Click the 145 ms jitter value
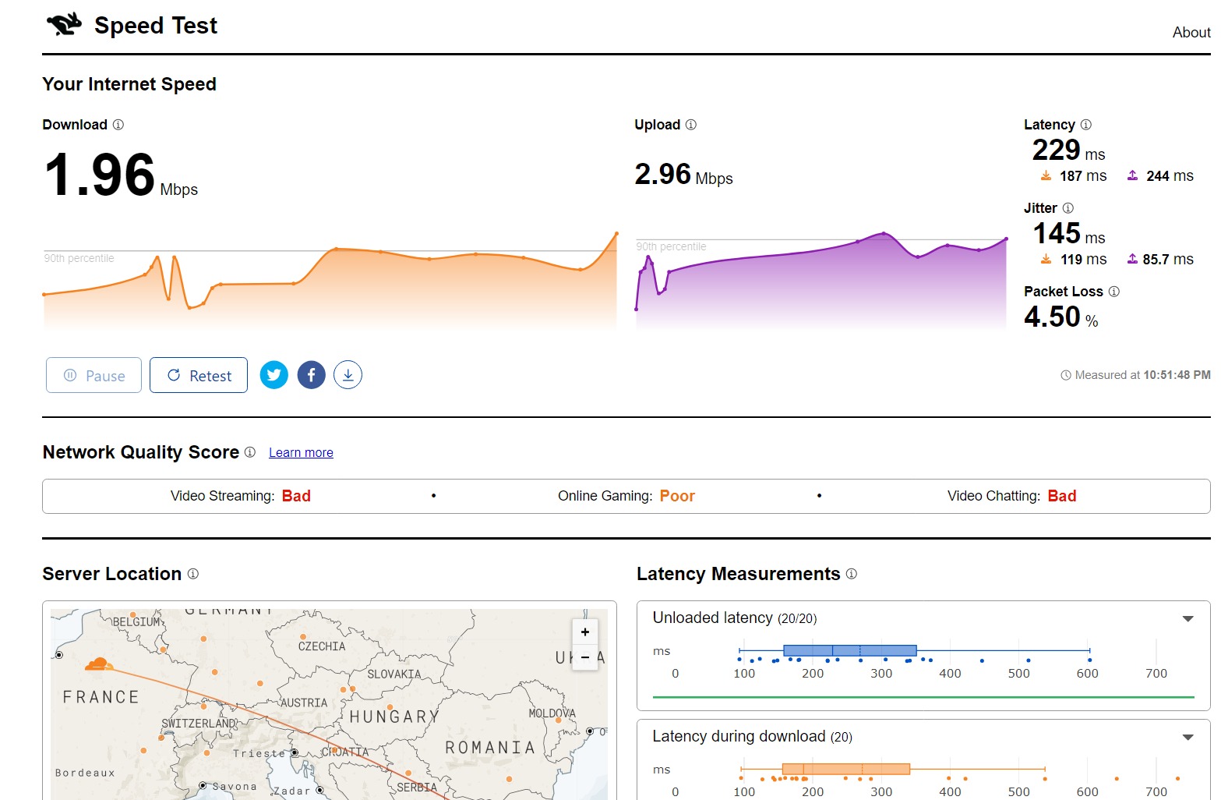Viewport: 1221px width, 800px height. 1068,233
